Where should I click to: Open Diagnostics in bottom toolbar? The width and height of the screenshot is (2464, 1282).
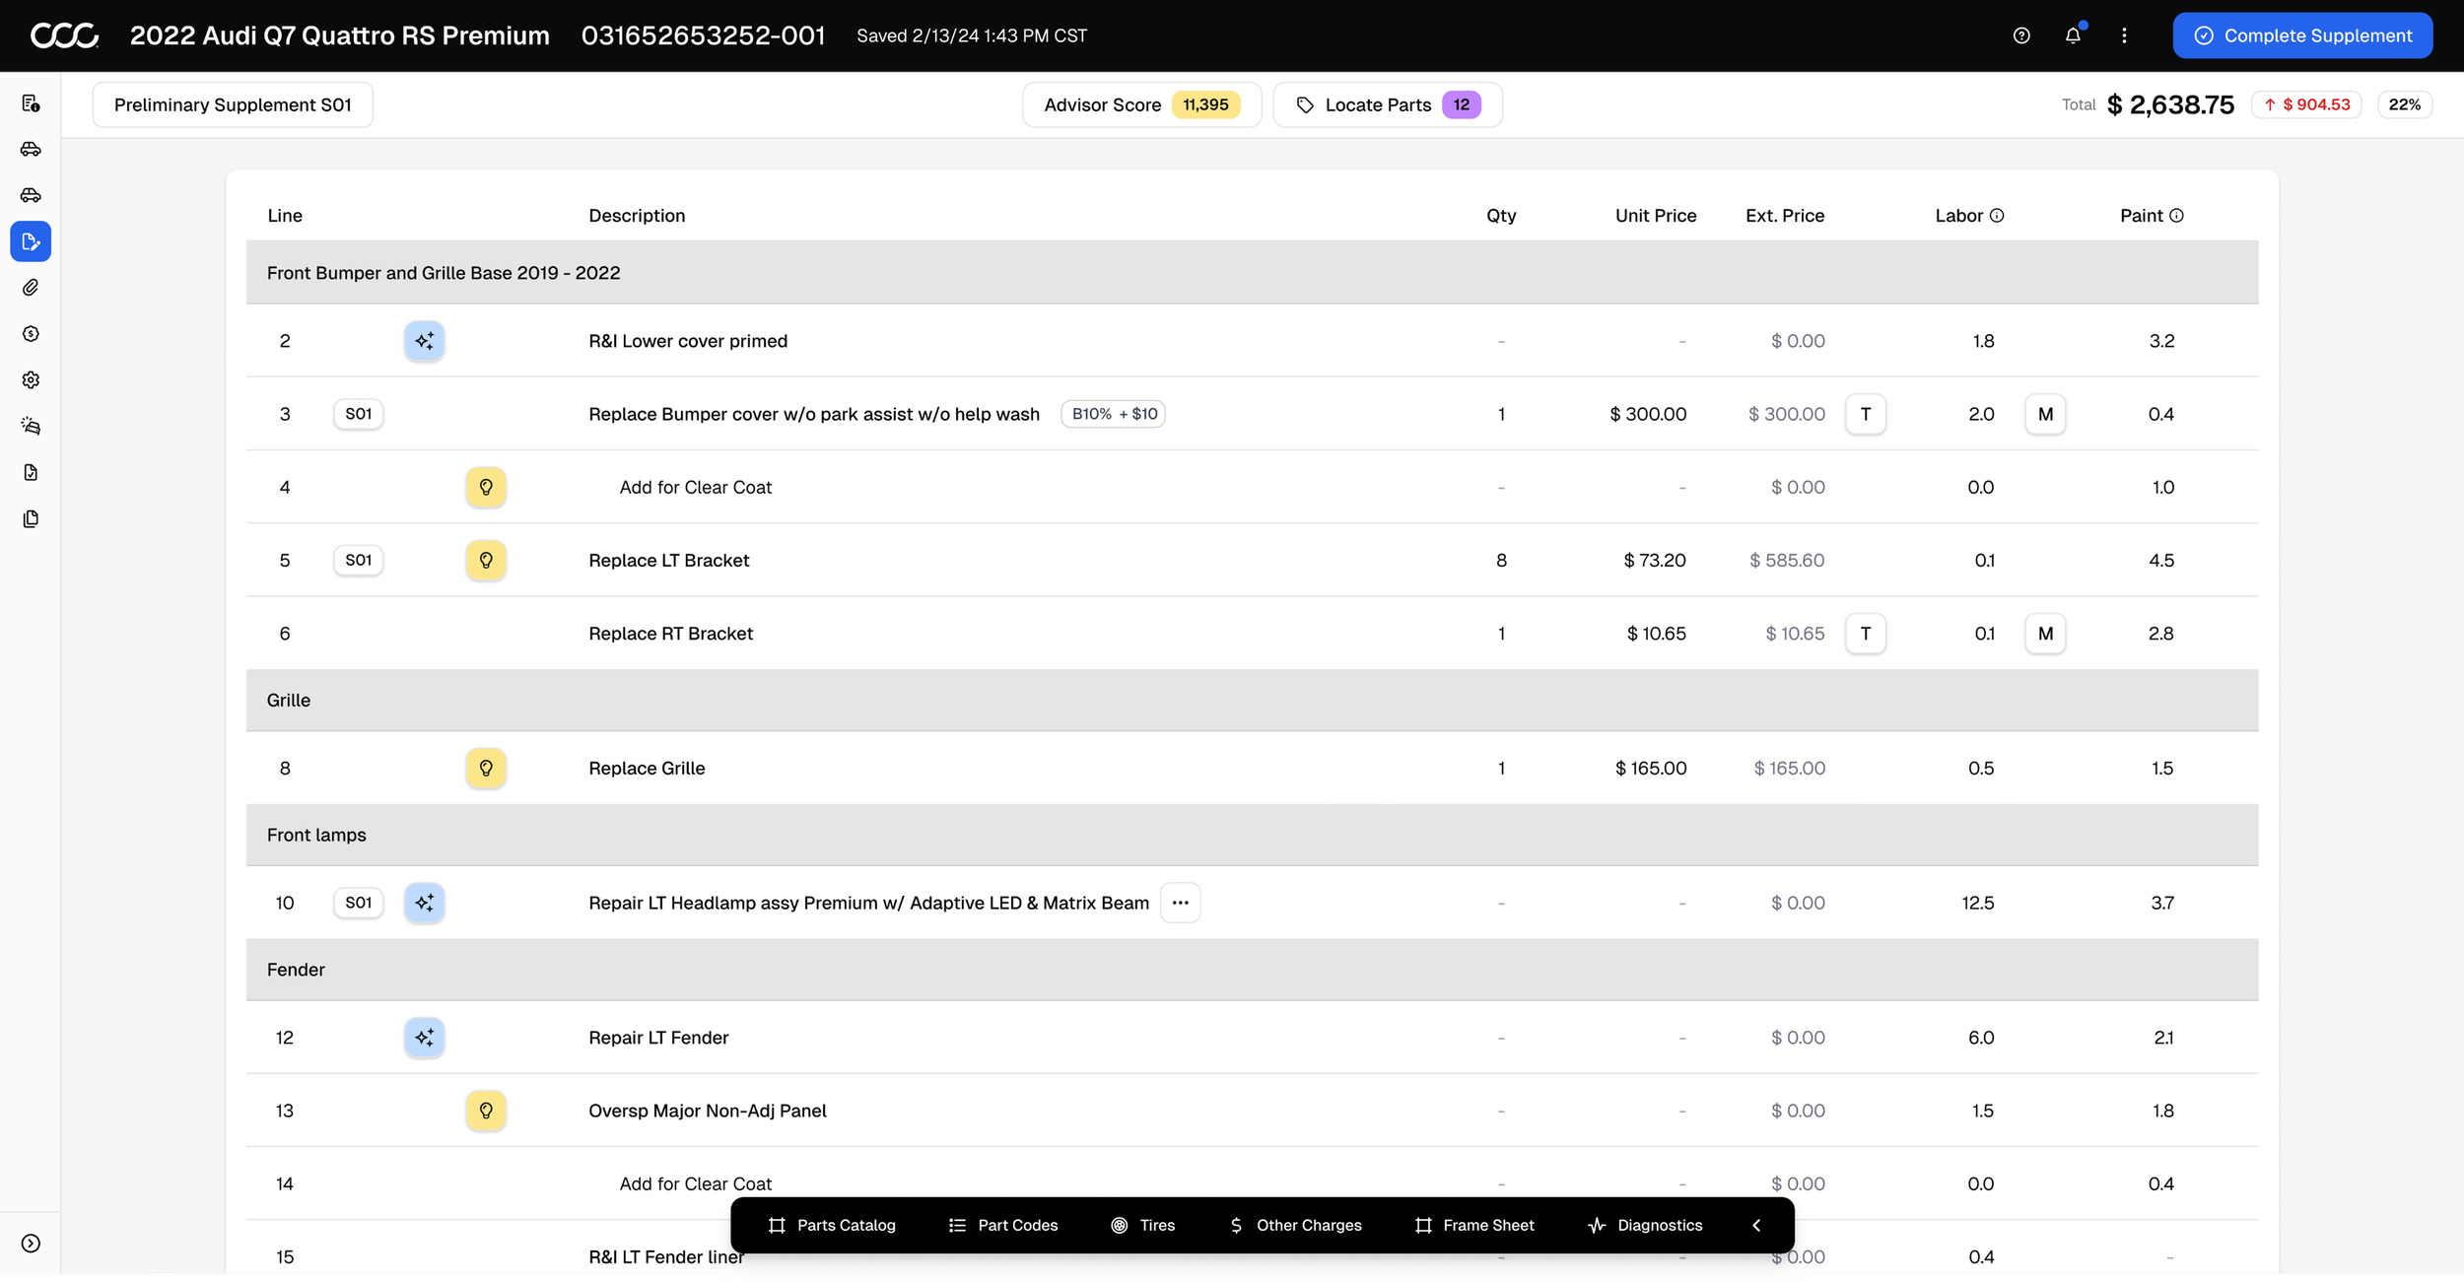1645,1225
